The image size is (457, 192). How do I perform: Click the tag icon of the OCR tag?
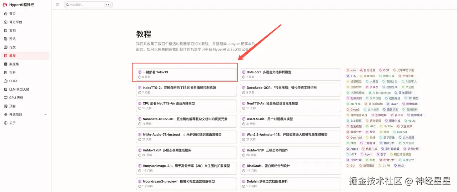tap(381, 70)
